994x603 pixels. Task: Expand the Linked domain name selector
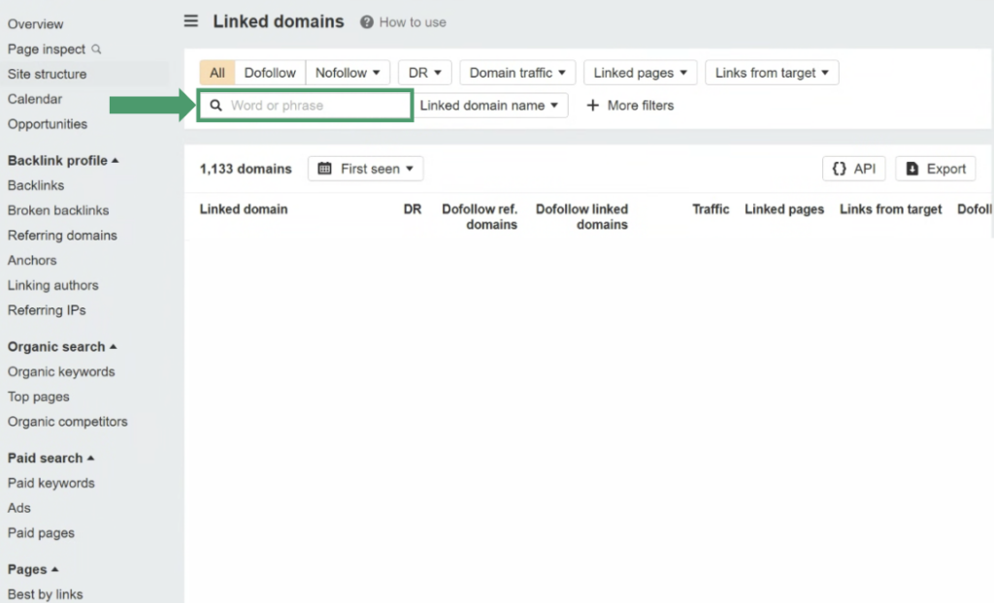pyautogui.click(x=489, y=105)
